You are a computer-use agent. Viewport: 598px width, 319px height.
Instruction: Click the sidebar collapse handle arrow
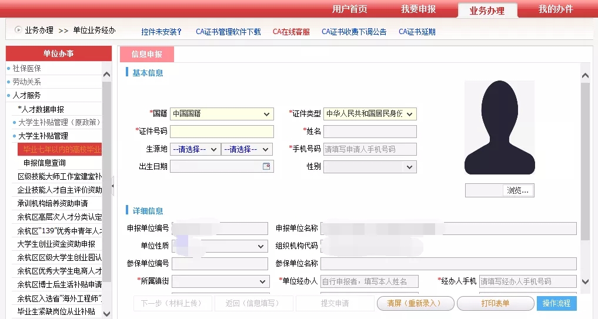click(x=112, y=186)
